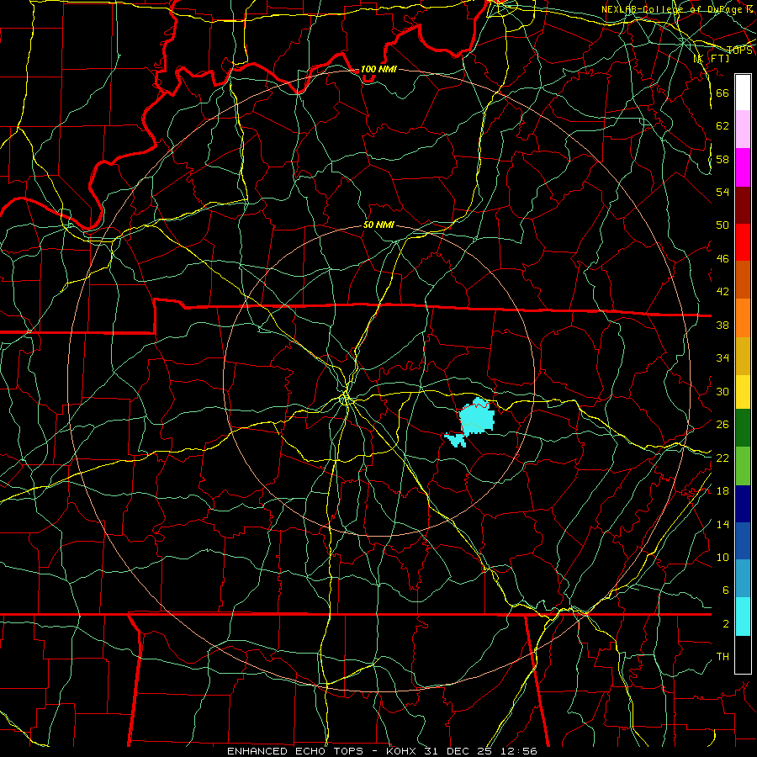The height and width of the screenshot is (757, 757).
Task: Click the legend value "26"
Action: [x=723, y=425]
